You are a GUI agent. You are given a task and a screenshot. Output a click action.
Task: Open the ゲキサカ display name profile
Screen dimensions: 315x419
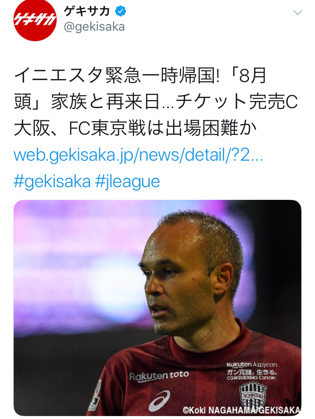click(87, 11)
